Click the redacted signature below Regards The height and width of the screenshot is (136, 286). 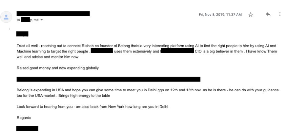coord(27,128)
